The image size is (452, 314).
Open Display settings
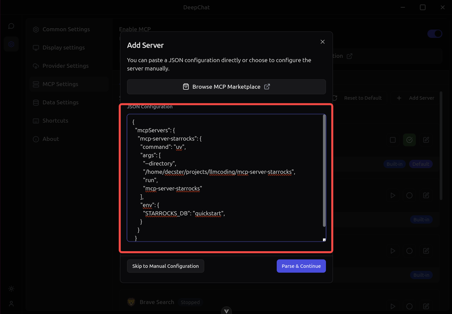[x=69, y=48]
